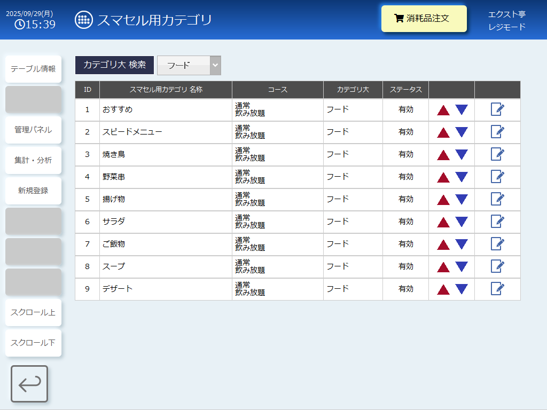Move ご飯物 row down one position
547x410 pixels.
tap(462, 245)
